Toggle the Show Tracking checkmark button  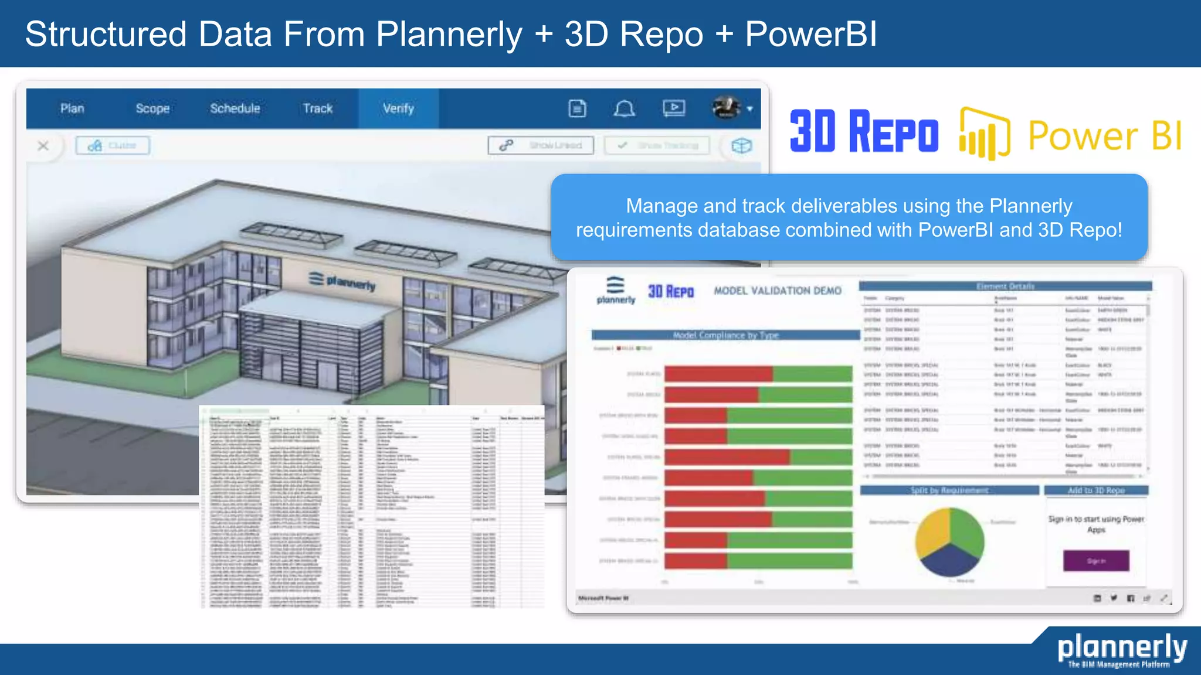point(657,145)
